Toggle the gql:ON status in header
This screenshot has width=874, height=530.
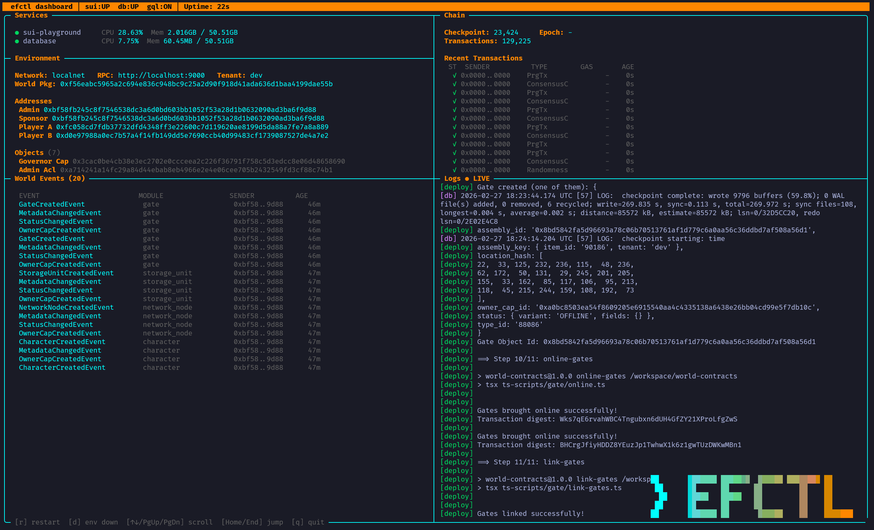click(160, 7)
